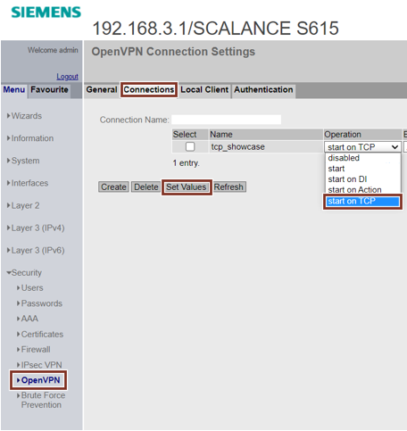
Task: Click the Connection Name input field
Action: pos(226,120)
